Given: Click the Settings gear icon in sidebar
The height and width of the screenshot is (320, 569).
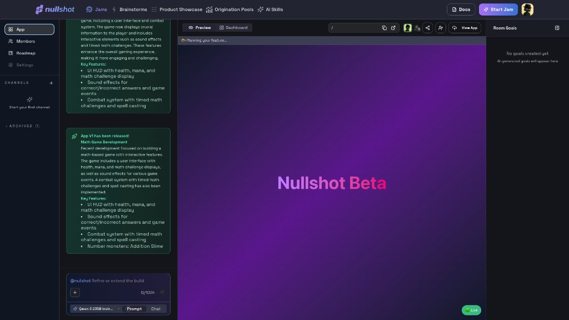Looking at the screenshot, I should tap(11, 65).
